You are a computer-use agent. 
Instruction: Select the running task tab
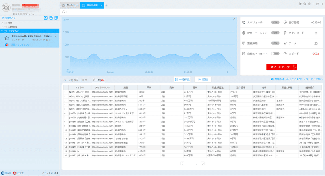coord(92,5)
